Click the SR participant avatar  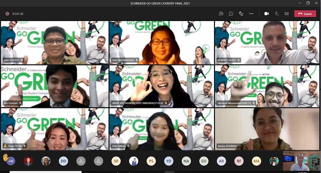coord(116,161)
